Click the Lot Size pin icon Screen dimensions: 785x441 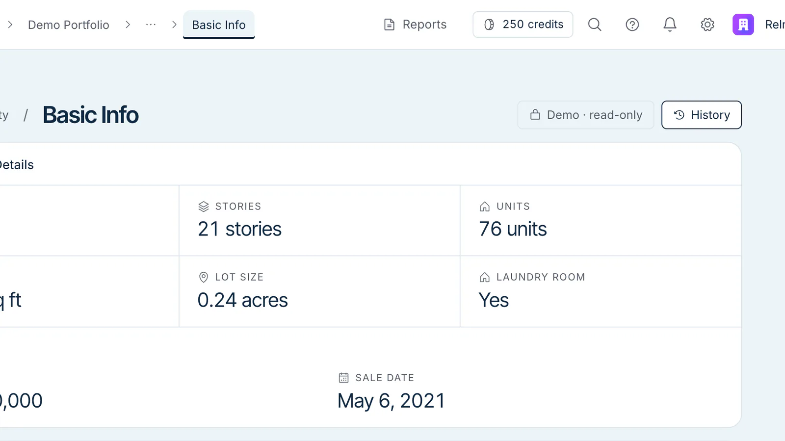(x=204, y=277)
